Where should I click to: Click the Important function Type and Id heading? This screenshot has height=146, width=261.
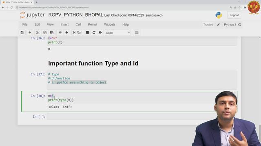click(x=93, y=63)
